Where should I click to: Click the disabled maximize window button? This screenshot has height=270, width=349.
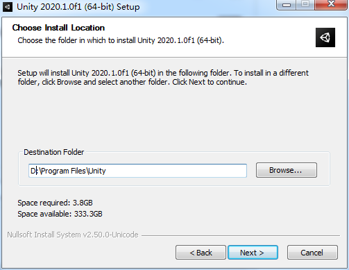(305, 4)
